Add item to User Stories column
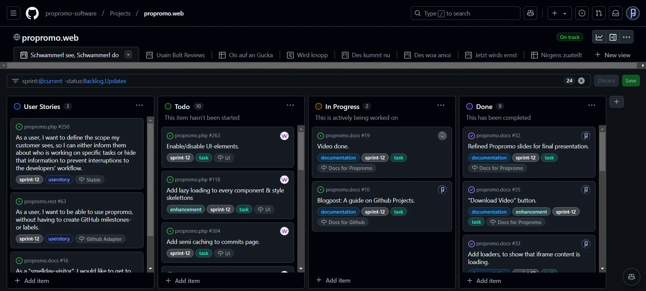 click(32, 281)
